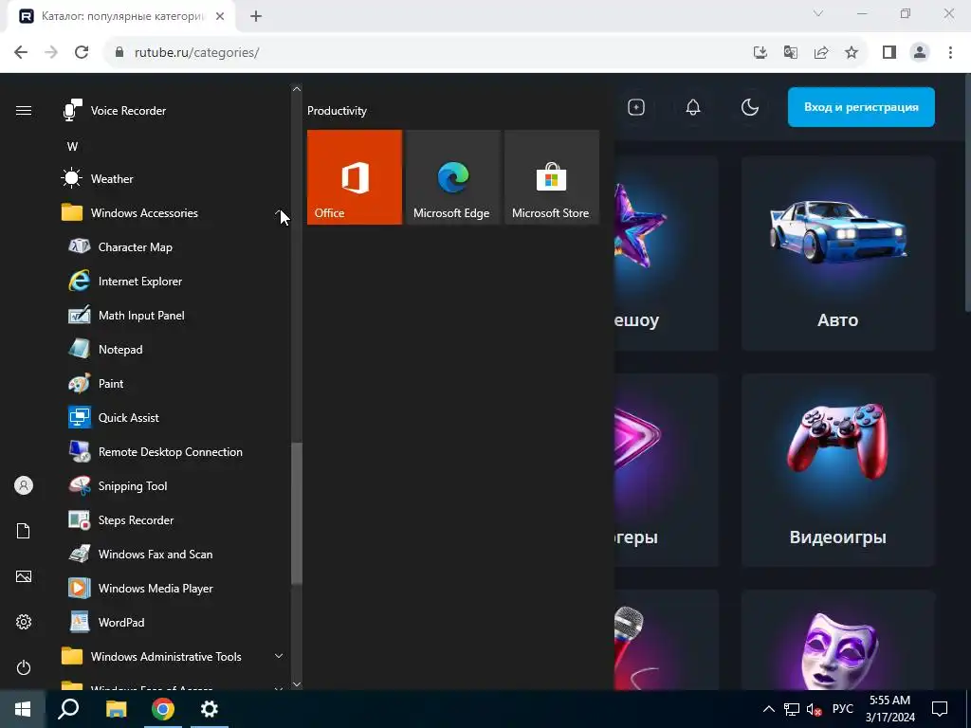Viewport: 971px width, 728px height.
Task: Click the Power icon in Start
Action: coord(24,667)
